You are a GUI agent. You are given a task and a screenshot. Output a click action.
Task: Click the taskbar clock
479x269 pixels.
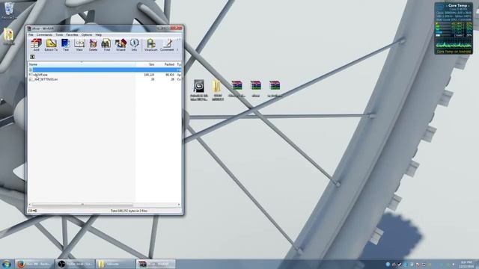point(466,264)
